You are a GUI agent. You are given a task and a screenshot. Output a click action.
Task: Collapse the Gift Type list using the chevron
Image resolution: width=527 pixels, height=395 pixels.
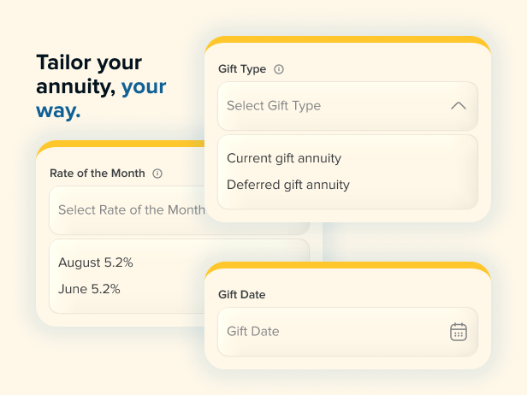(459, 106)
